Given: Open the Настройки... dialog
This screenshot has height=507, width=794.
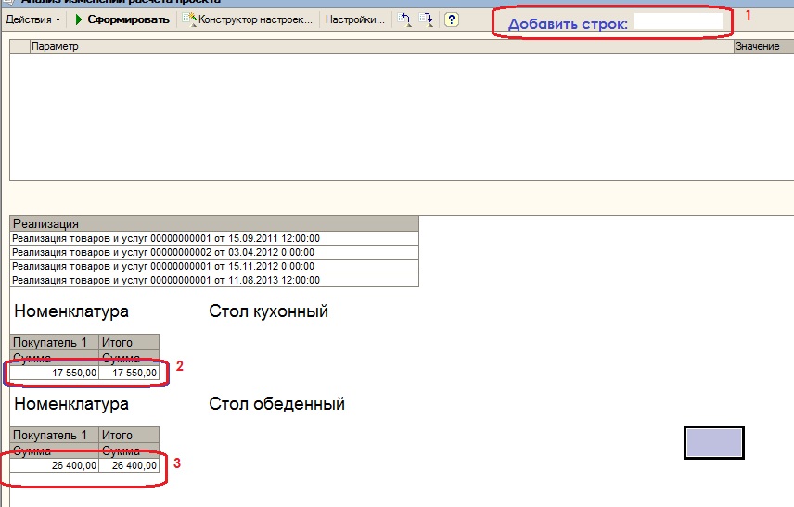Looking at the screenshot, I should tap(354, 19).
